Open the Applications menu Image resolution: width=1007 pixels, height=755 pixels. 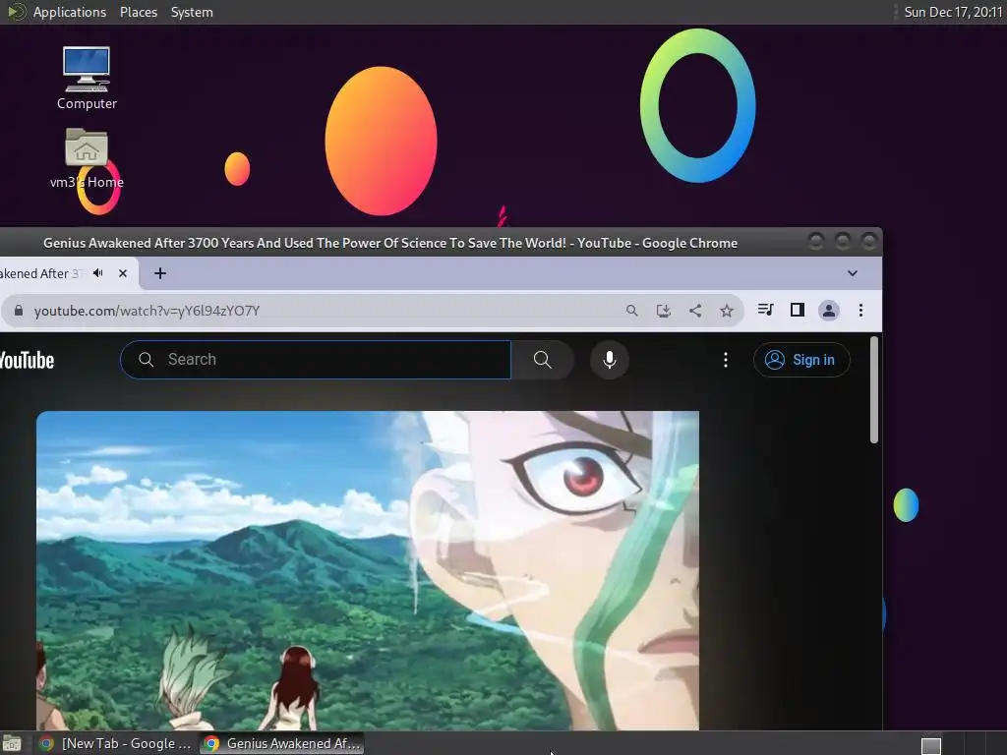tap(70, 12)
